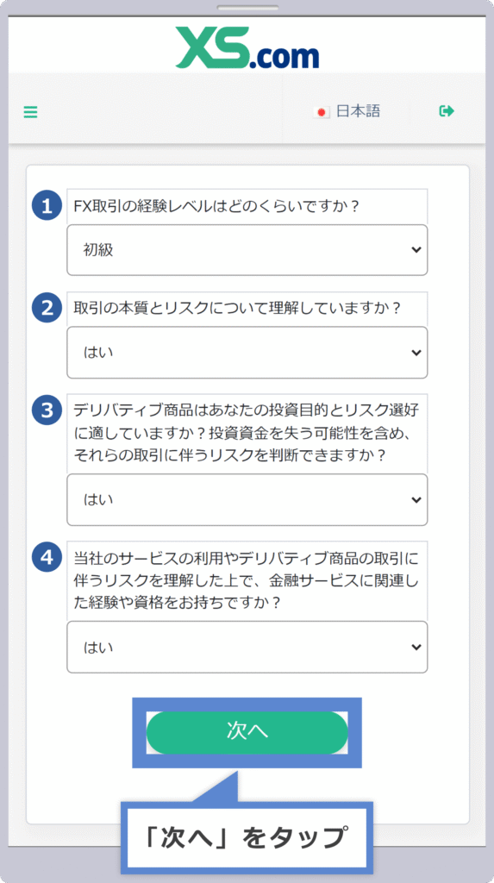Click chevron arrow of the 初級 dropdown

coord(416,250)
